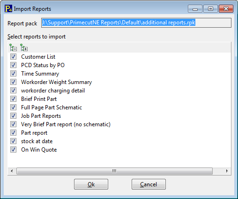Viewport: 238px width, 199px height.
Task: Select the Brief Print Part report item
Action: tap(39, 99)
